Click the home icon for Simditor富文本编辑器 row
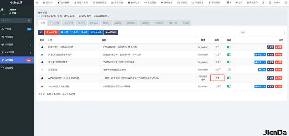289x136 pixels. (x=42, y=86)
